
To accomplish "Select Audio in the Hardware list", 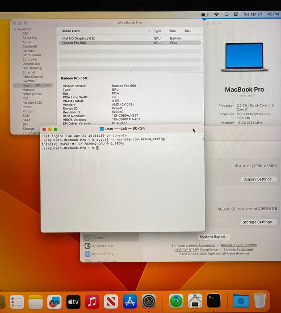I will (27, 42).
